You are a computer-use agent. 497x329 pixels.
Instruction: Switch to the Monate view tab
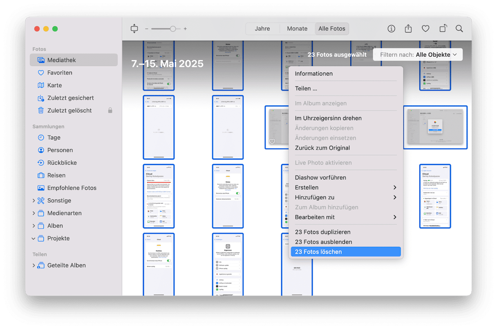(x=297, y=29)
